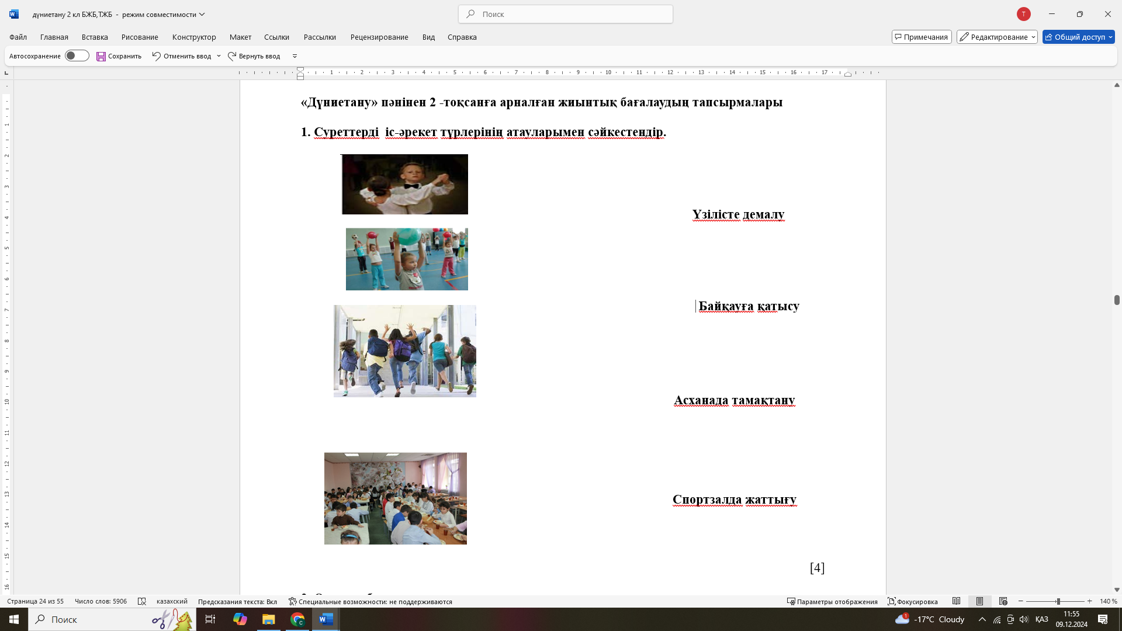Expand the Undo history dropdown arrow
Screen dimensions: 1122x631
coord(219,56)
